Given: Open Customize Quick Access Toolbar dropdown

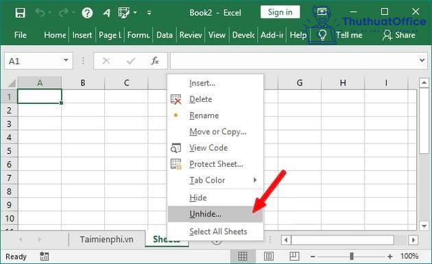Looking at the screenshot, I should coord(149,12).
